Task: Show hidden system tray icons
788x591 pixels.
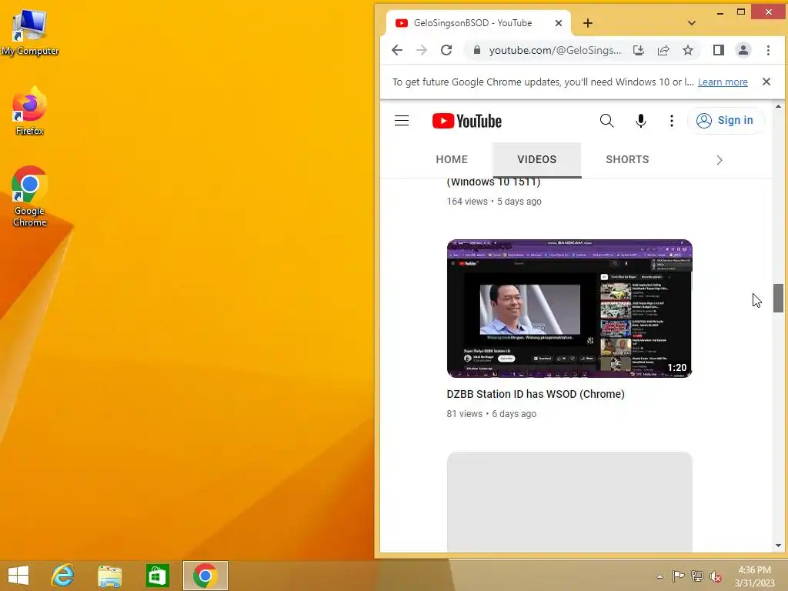Action: pos(659,576)
